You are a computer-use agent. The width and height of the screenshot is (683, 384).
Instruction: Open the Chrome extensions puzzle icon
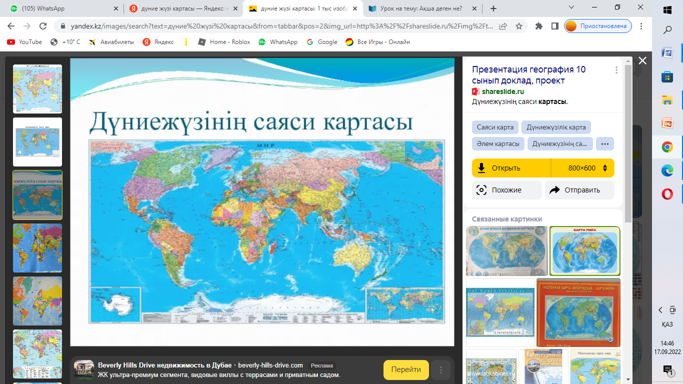(x=539, y=26)
